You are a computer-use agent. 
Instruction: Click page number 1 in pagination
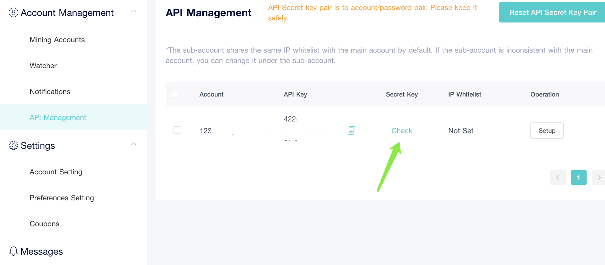[x=578, y=177]
